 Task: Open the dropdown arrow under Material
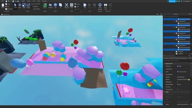(67, 9)
